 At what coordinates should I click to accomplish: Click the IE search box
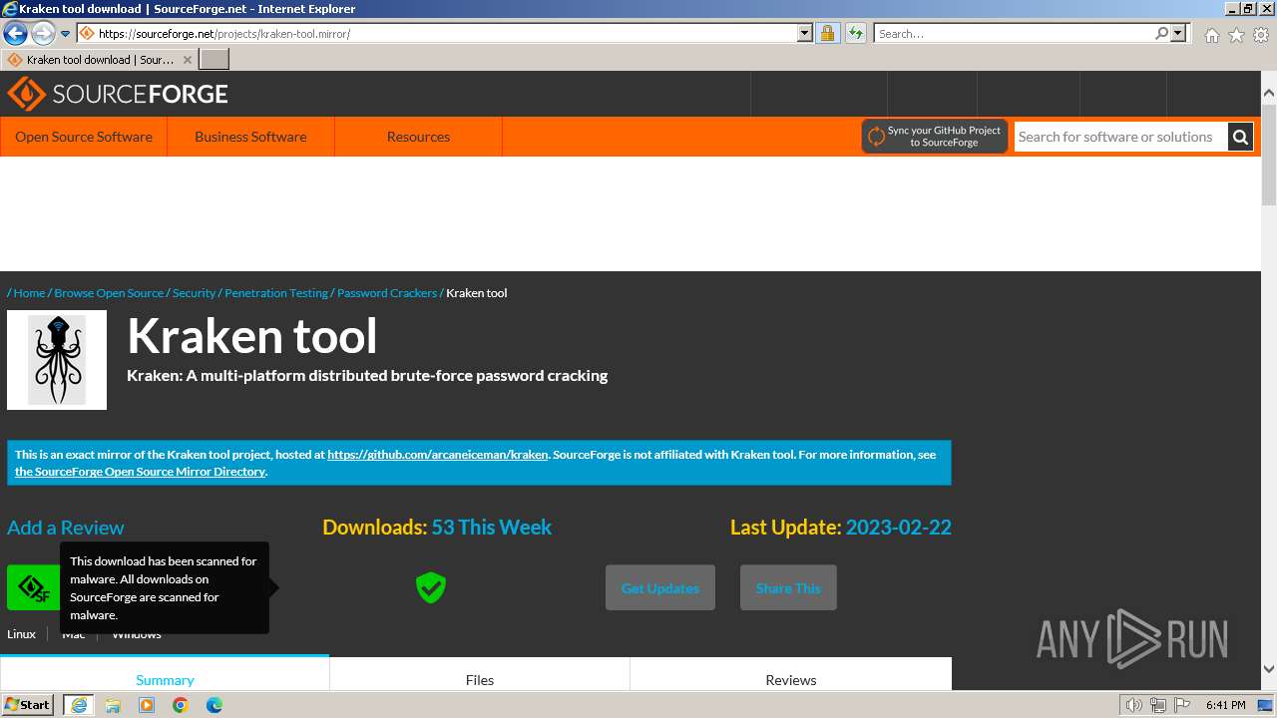click(x=1014, y=34)
